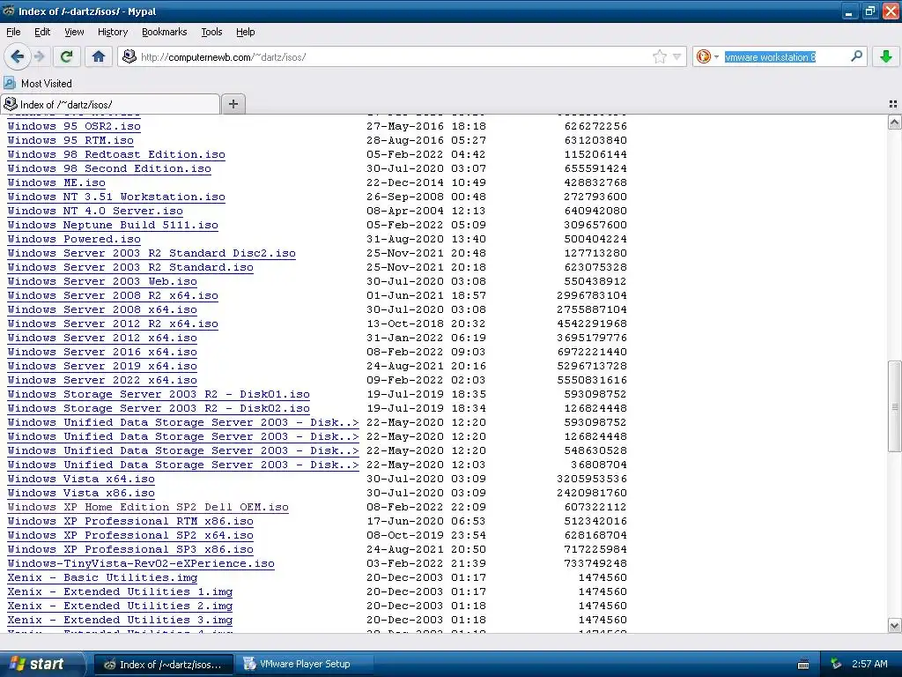Screen dimensions: 902x677
Task: Reload the current page
Action: 67,56
